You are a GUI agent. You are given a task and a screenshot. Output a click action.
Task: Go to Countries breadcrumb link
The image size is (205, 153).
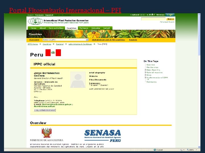[47, 44]
